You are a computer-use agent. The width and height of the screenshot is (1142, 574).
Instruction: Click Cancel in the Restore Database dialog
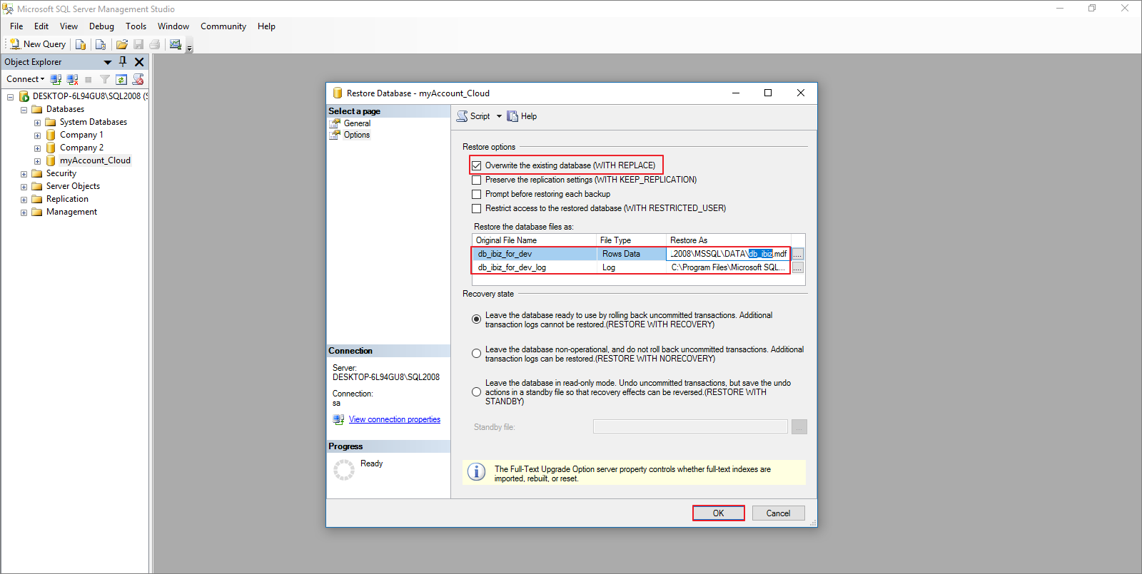(x=778, y=513)
